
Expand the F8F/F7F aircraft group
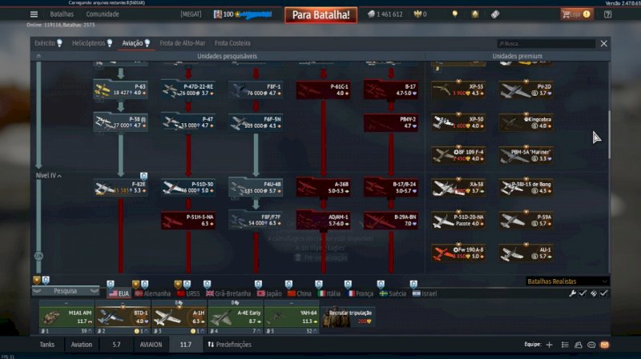(x=256, y=221)
